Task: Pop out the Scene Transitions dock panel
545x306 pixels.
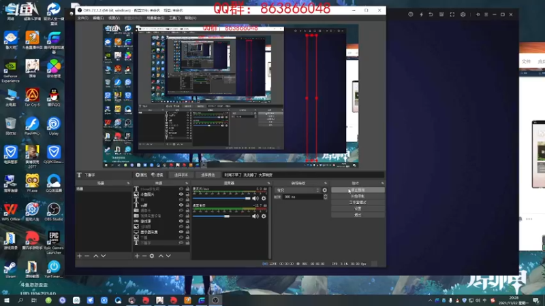Action: [x=326, y=183]
